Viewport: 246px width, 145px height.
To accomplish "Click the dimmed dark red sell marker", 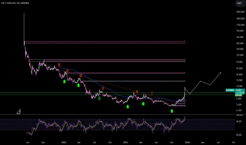I will [x=152, y=93].
